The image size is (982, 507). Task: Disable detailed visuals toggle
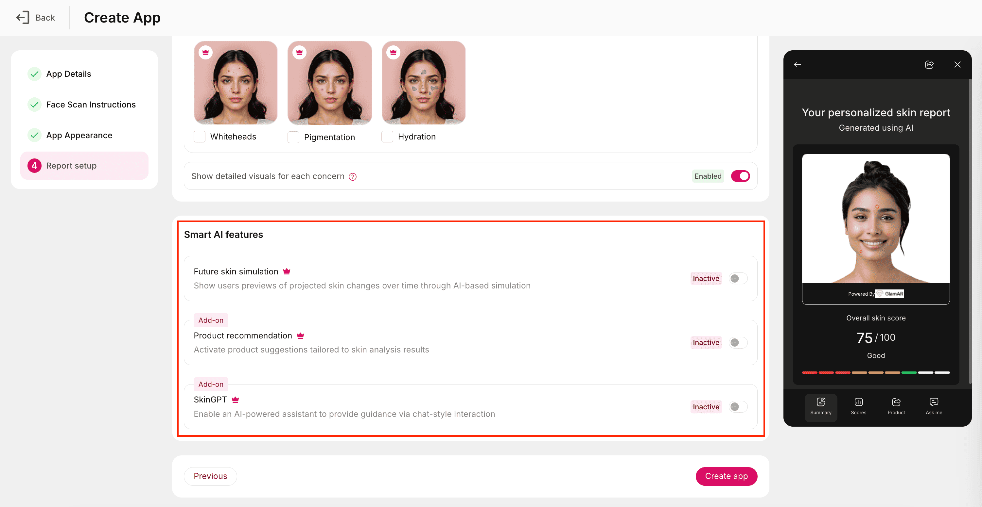click(740, 176)
